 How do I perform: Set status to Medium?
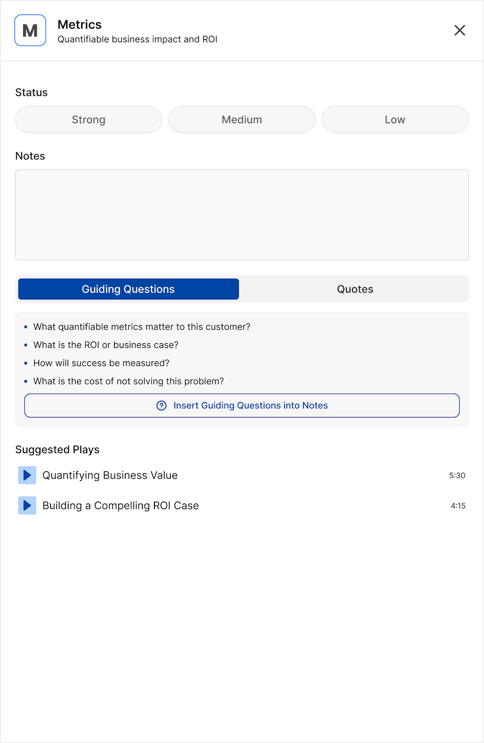coord(242,120)
